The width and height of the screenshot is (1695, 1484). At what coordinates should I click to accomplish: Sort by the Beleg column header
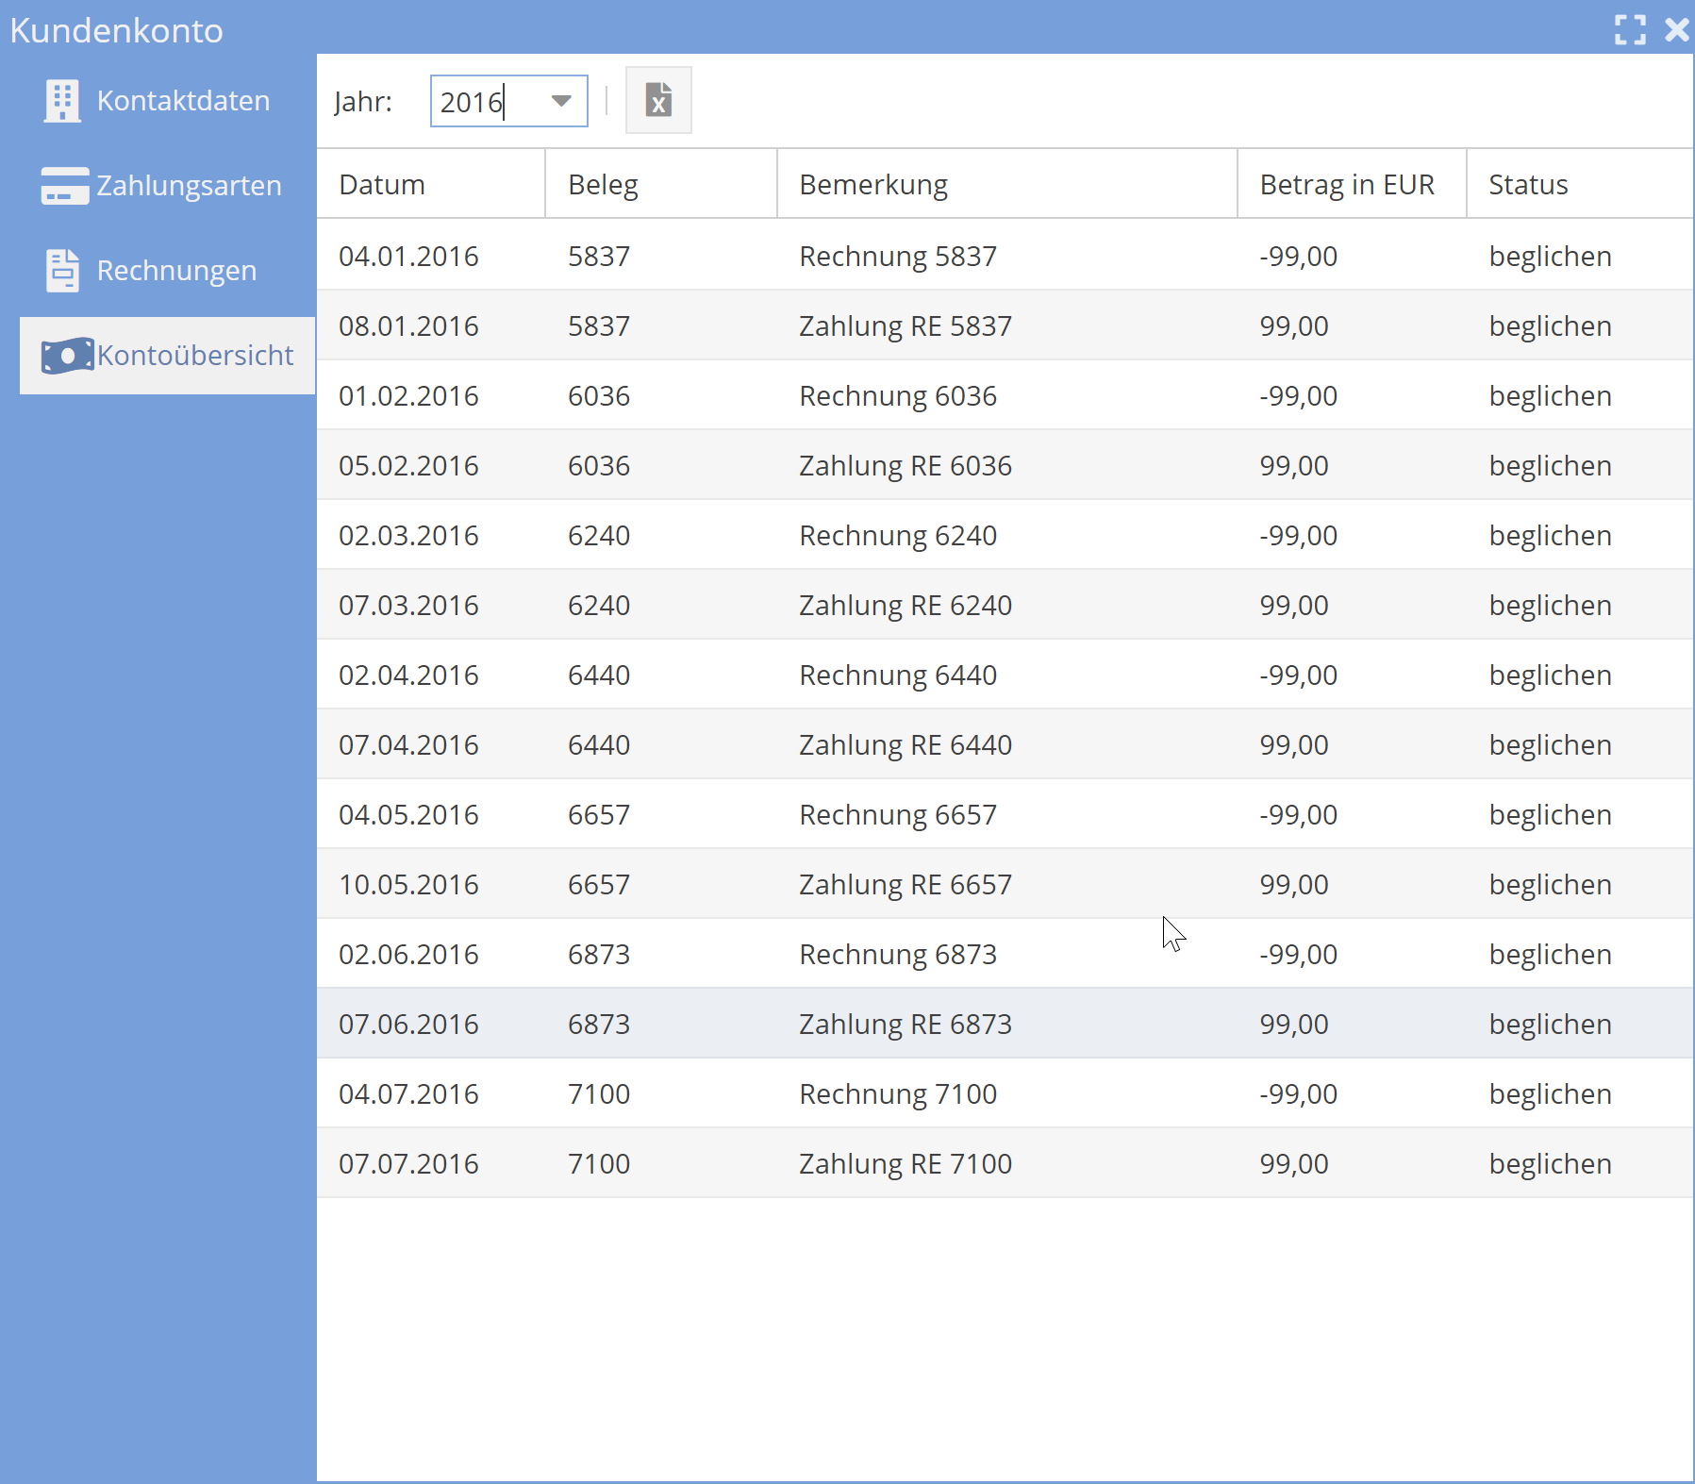[661, 184]
